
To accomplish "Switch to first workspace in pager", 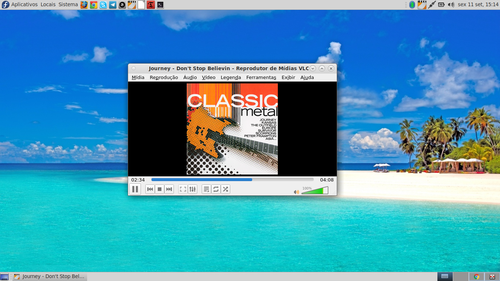I will pos(445,277).
